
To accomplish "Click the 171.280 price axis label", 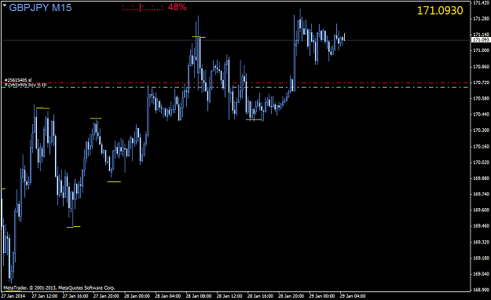I will (481, 19).
